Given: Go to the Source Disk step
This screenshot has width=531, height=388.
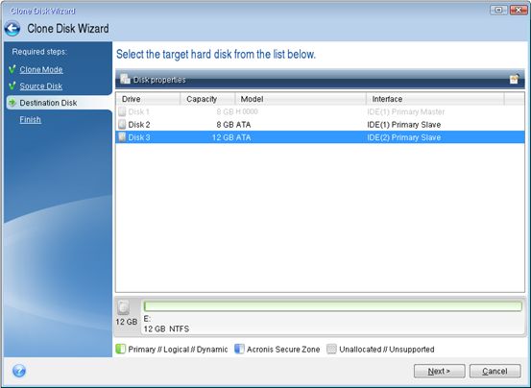Looking at the screenshot, I should (x=40, y=86).
